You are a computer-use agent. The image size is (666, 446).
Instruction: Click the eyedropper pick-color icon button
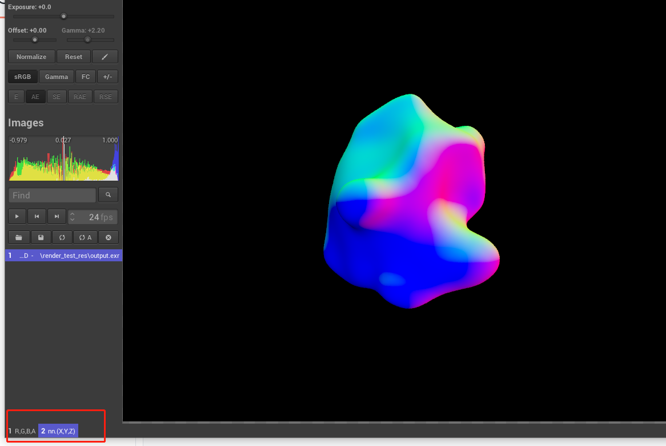pyautogui.click(x=105, y=57)
